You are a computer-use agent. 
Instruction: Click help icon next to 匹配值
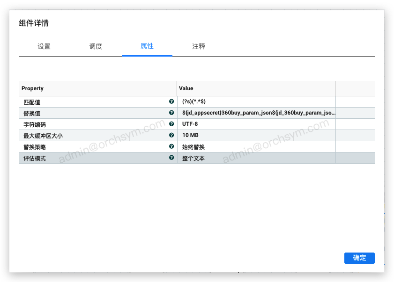[x=171, y=101]
